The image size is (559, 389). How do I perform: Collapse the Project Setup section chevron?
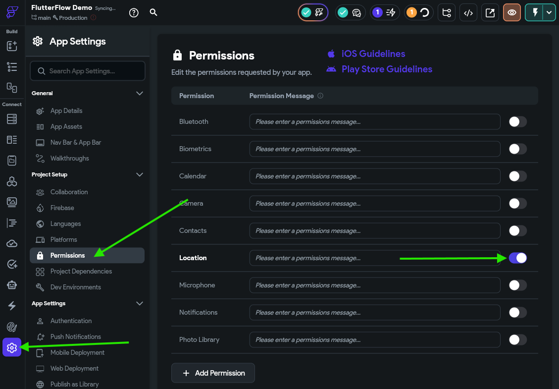pyautogui.click(x=140, y=174)
